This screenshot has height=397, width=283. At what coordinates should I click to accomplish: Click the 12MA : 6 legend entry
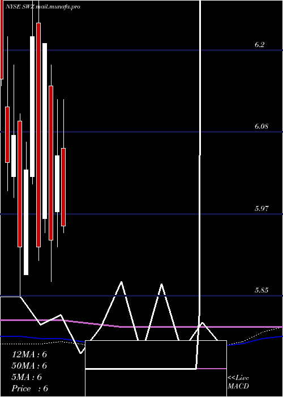(29, 354)
